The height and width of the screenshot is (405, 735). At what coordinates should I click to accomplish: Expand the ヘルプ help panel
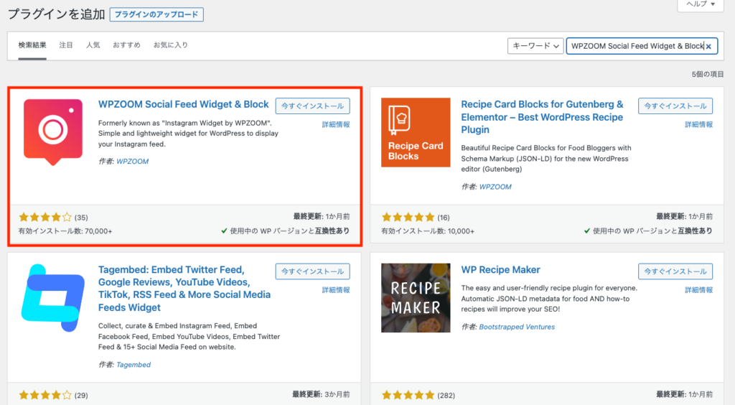click(x=700, y=4)
